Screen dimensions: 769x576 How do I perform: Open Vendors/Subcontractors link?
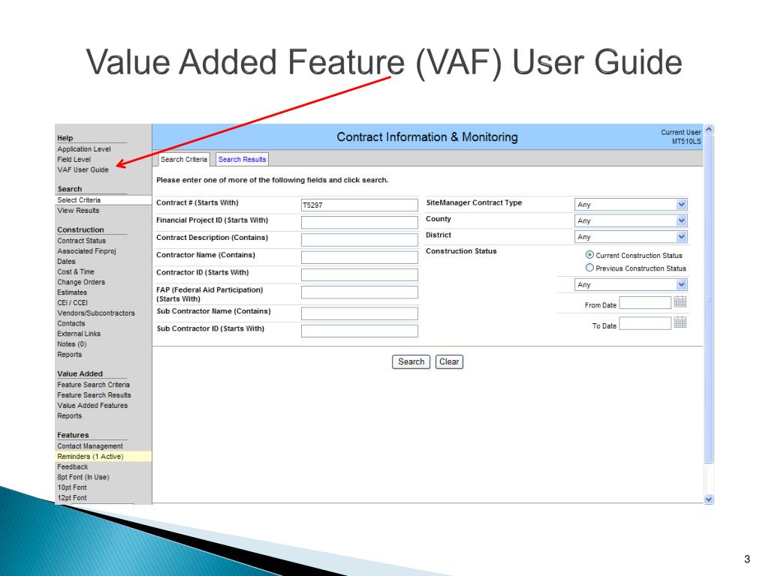tap(95, 313)
